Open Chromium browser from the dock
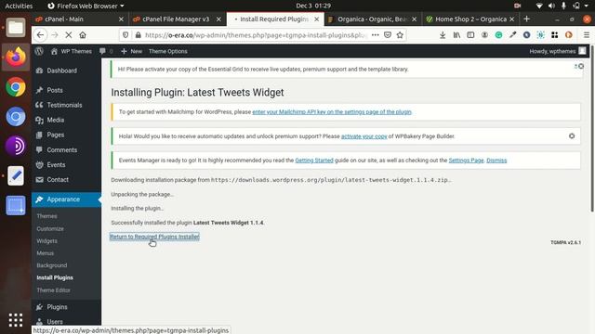The height and width of the screenshot is (334, 595). coord(16,117)
